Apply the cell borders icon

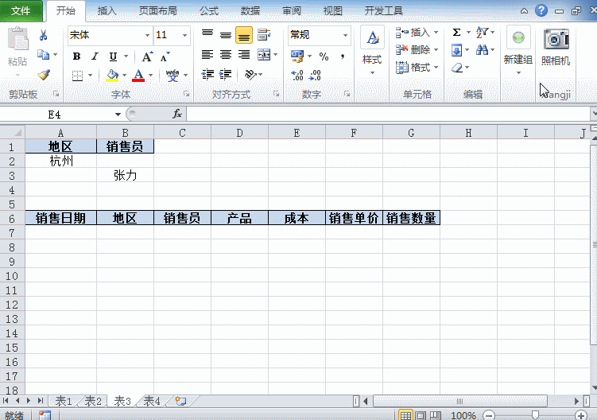pos(77,75)
